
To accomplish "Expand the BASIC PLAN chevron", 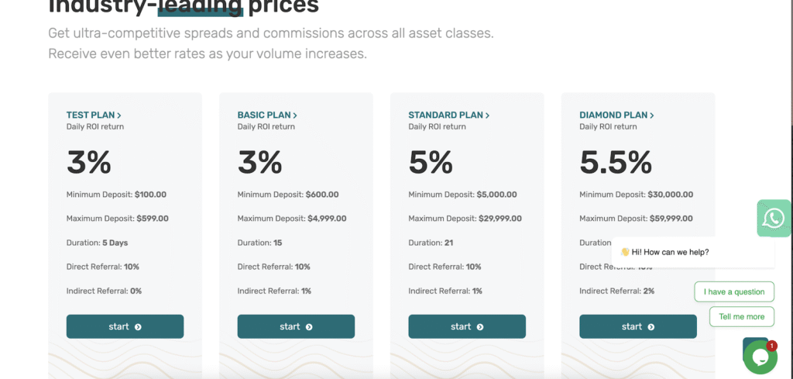I will click(295, 115).
